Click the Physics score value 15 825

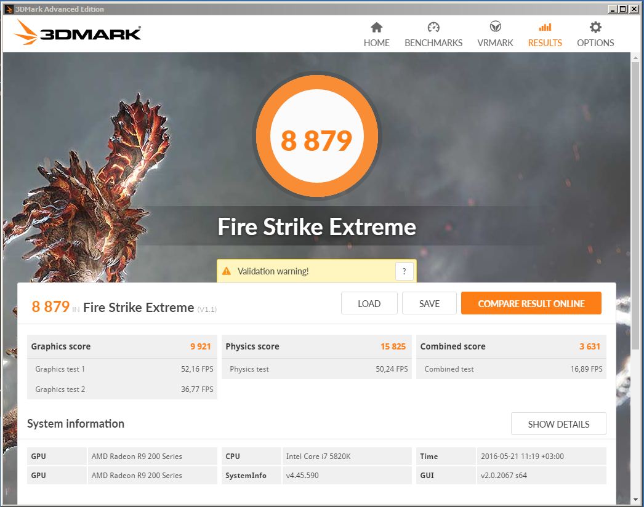click(393, 346)
